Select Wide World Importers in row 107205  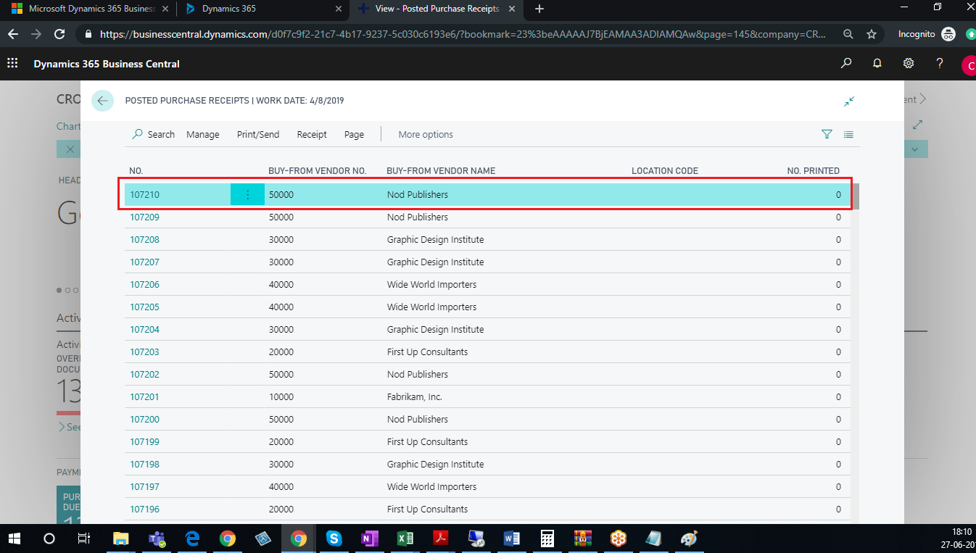click(432, 307)
